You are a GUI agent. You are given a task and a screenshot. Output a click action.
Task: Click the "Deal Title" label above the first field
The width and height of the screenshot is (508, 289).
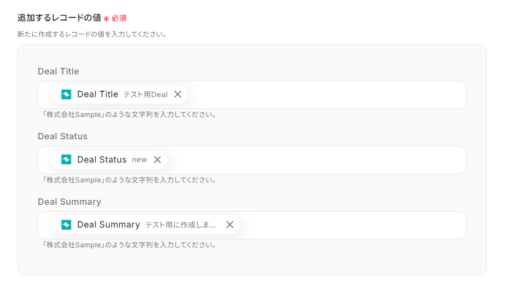point(58,71)
